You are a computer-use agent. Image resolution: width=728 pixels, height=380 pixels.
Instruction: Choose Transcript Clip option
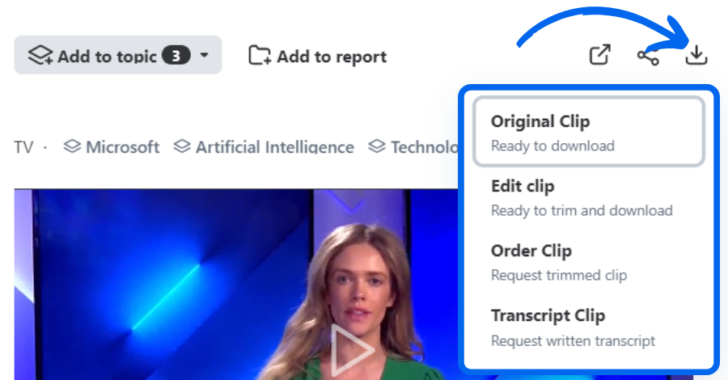click(589, 327)
